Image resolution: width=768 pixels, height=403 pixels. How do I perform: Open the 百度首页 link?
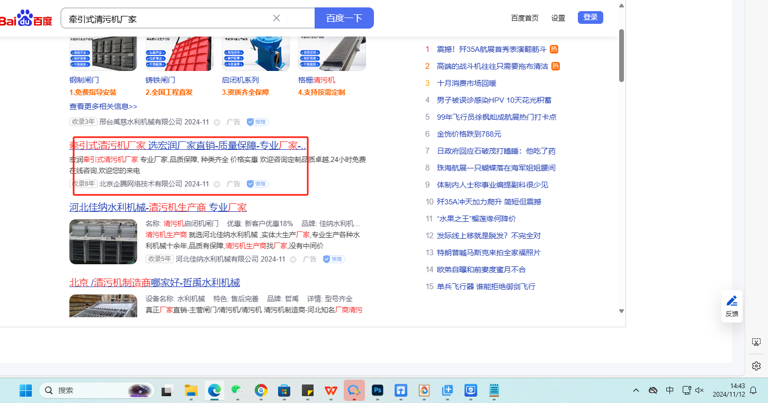pyautogui.click(x=525, y=18)
